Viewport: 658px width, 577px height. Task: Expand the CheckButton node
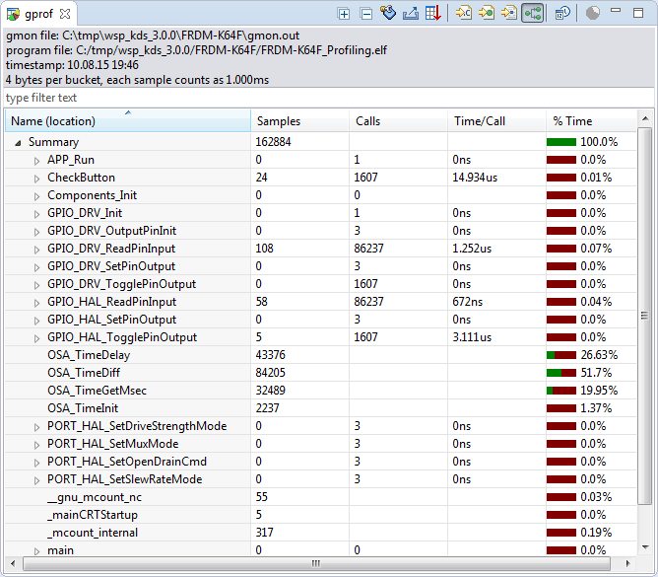(36, 179)
